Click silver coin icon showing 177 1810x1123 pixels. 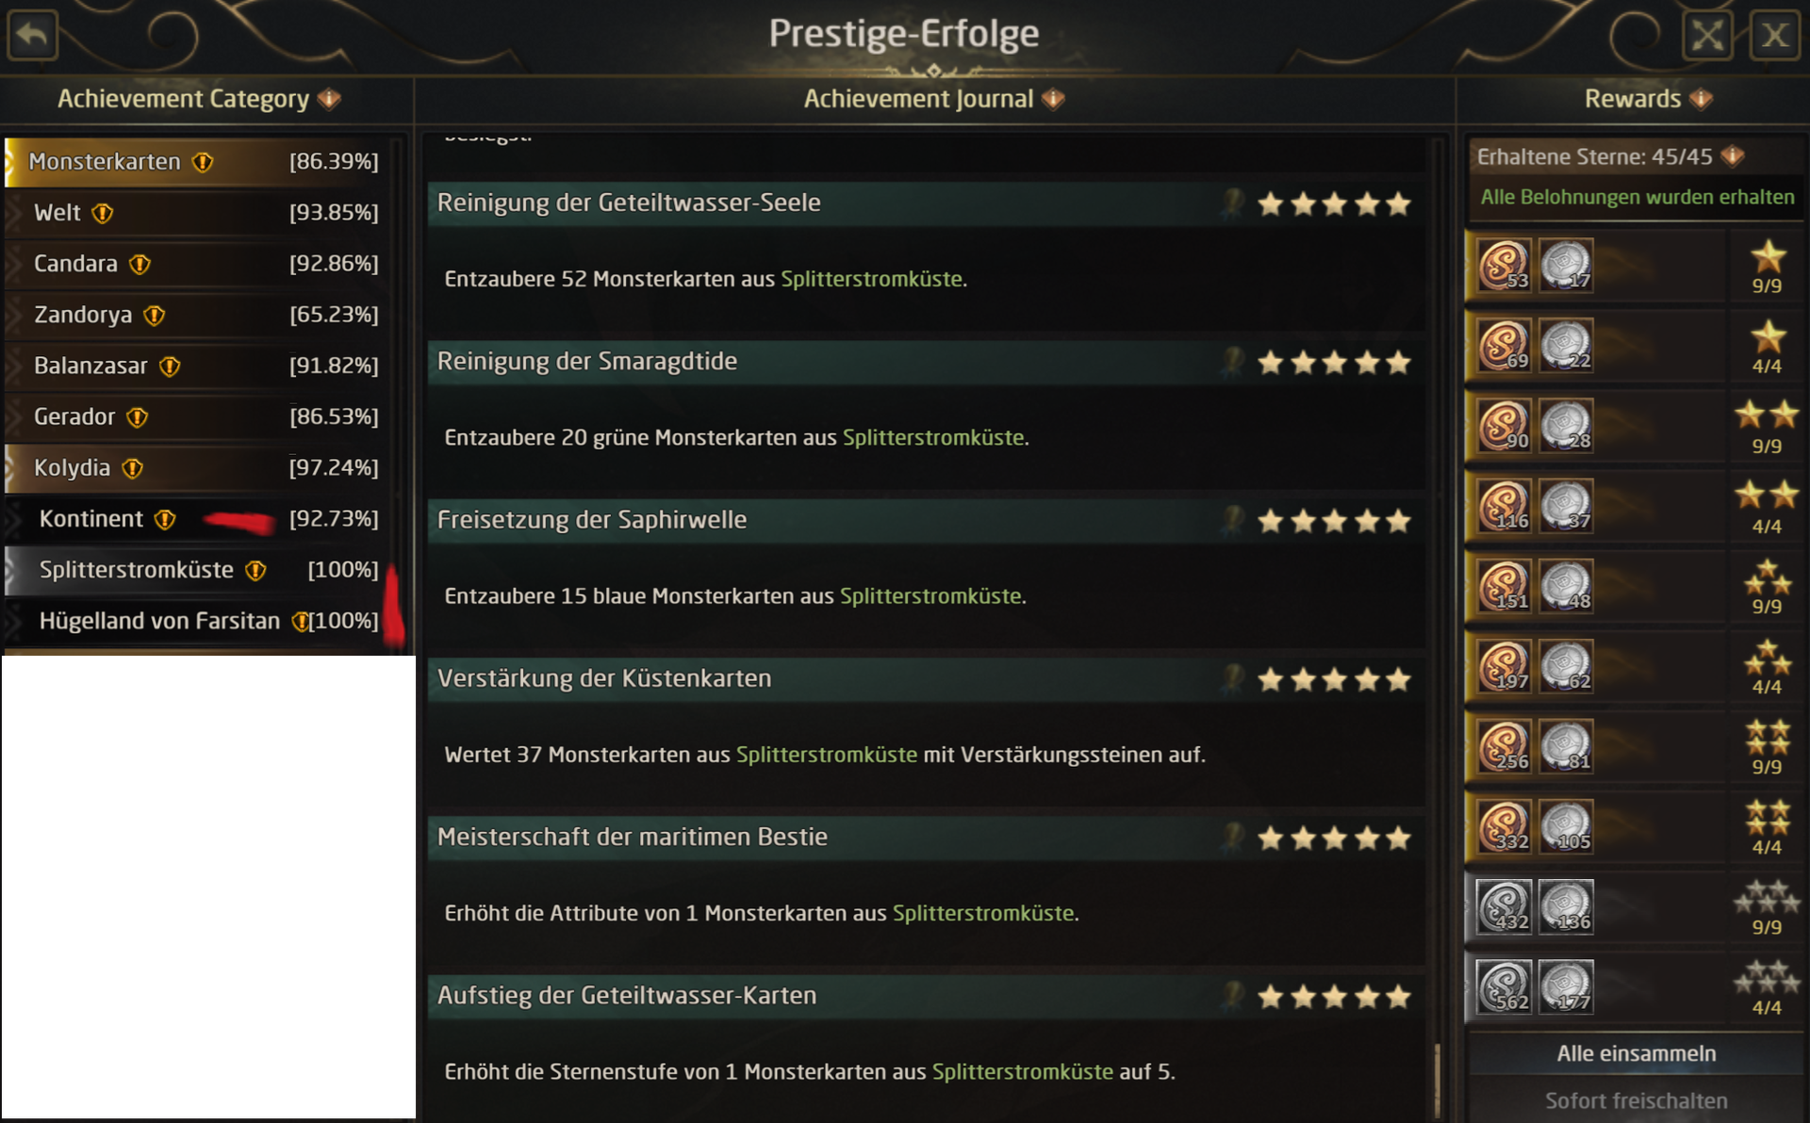click(1566, 986)
